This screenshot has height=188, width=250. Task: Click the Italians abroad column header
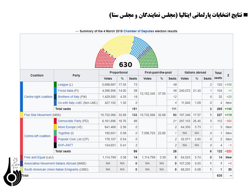(195, 73)
